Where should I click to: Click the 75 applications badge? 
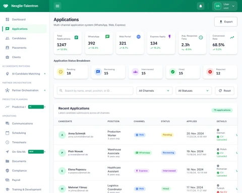[x=222, y=110]
